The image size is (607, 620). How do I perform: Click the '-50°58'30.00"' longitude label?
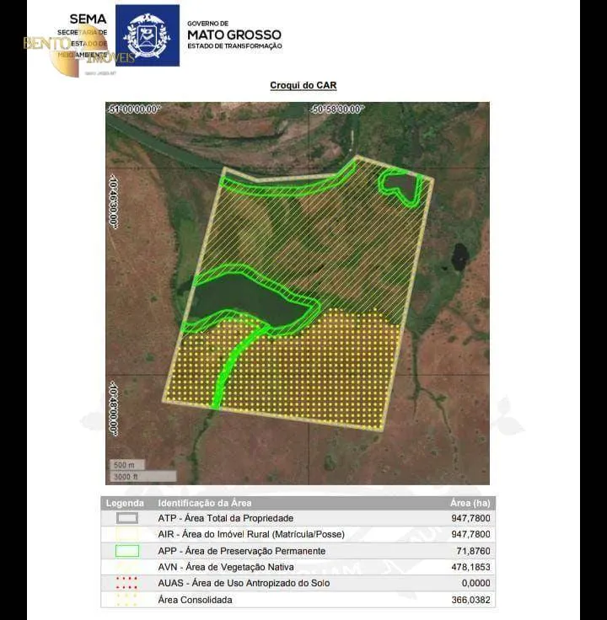click(x=336, y=110)
